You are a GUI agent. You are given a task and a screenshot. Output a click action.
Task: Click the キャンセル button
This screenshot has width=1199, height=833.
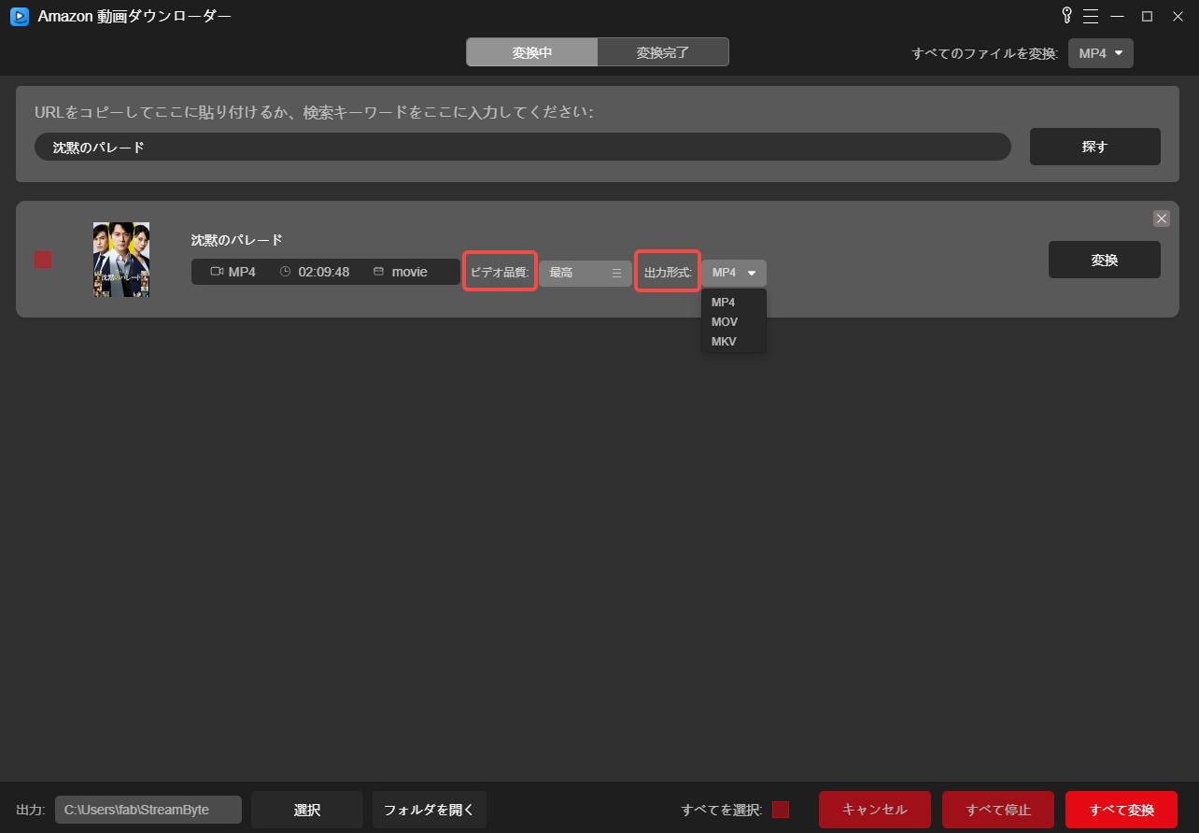pos(875,810)
